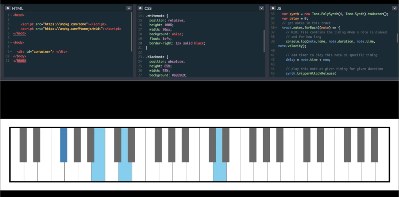
Task: Click the unpkg.com/tone script line
Action: coord(64,24)
